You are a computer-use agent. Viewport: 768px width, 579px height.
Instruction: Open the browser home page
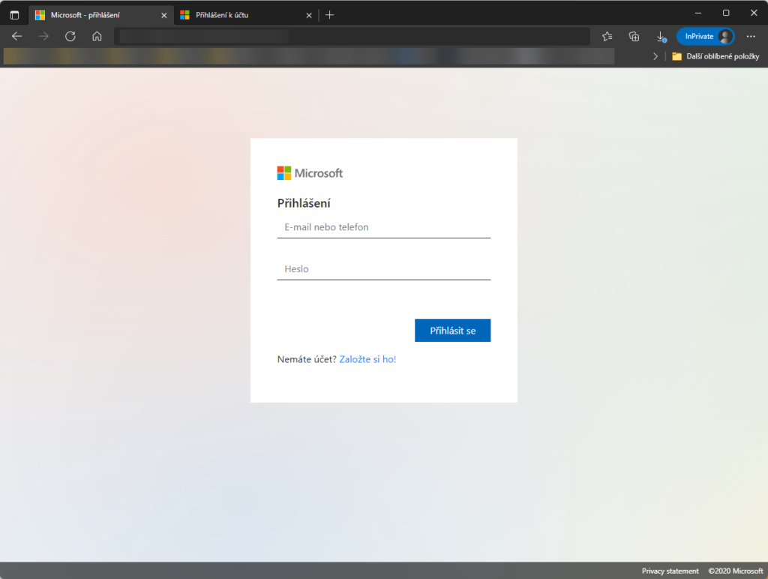tap(97, 36)
